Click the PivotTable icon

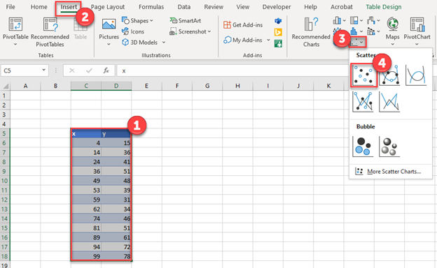[15, 24]
